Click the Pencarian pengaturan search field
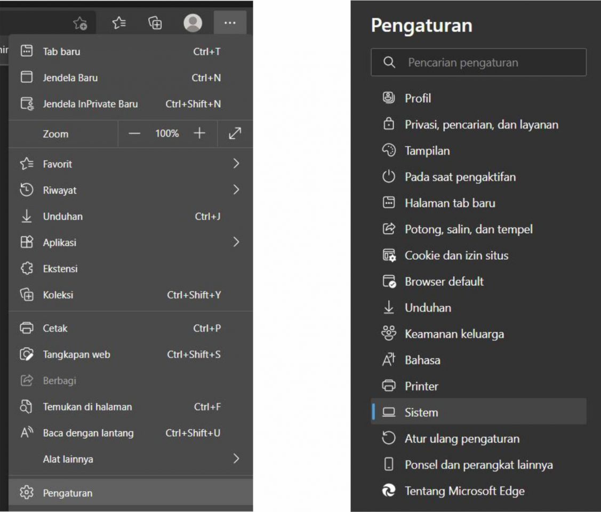 pyautogui.click(x=478, y=62)
